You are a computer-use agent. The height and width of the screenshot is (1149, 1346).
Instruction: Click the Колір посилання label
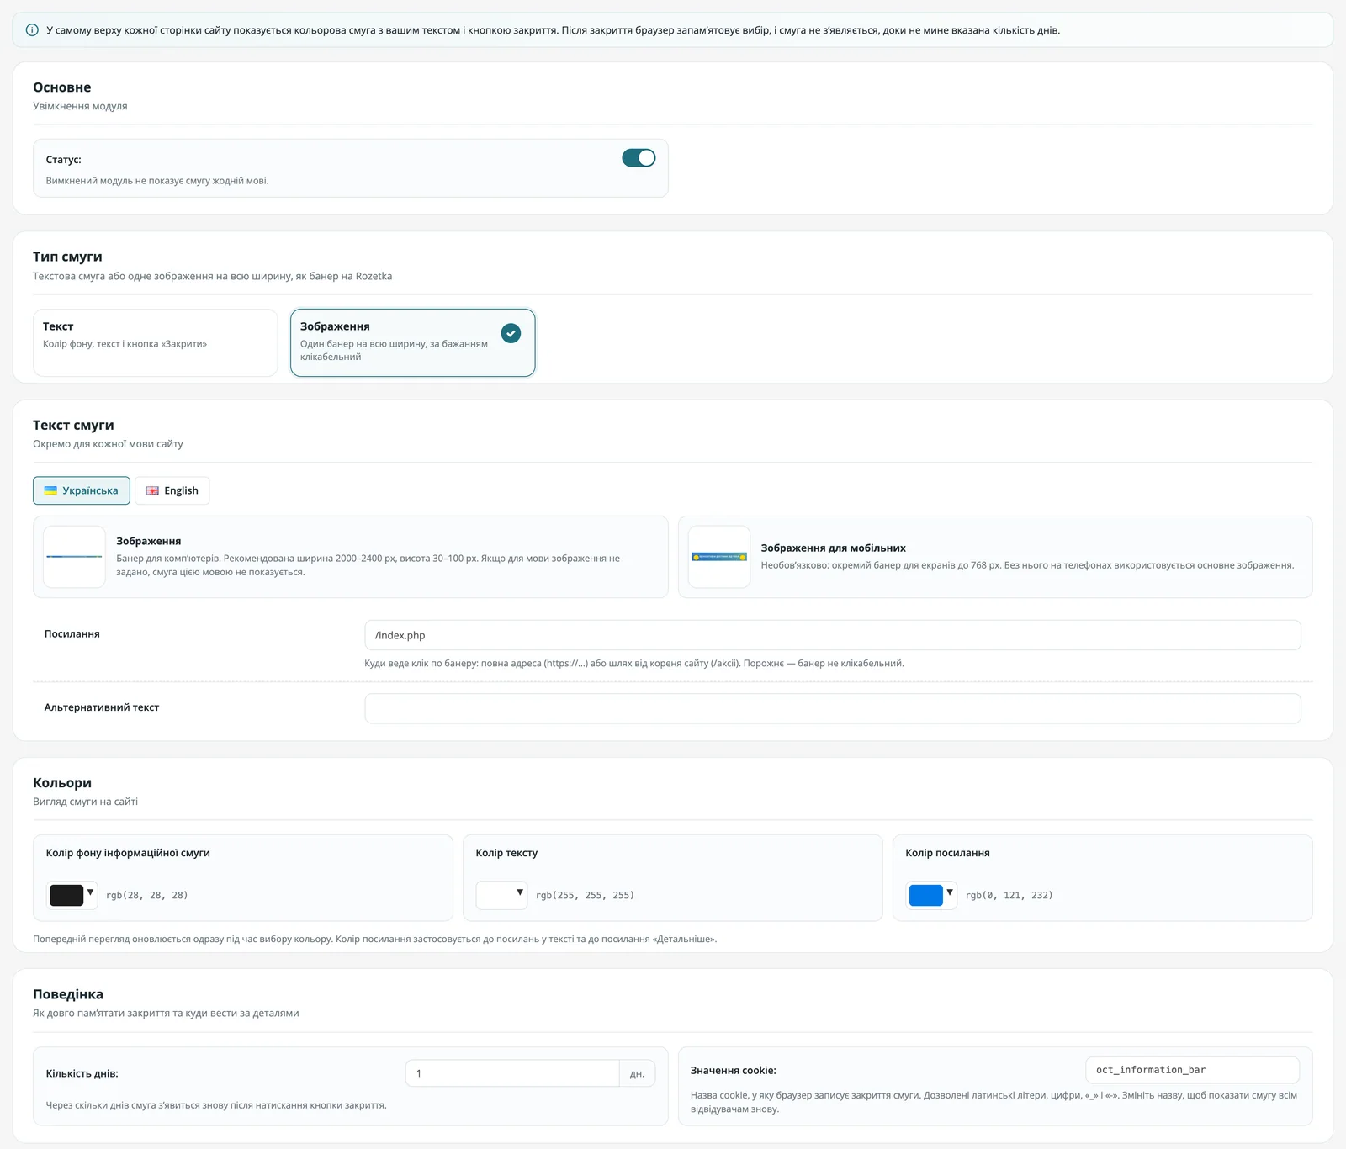(947, 853)
